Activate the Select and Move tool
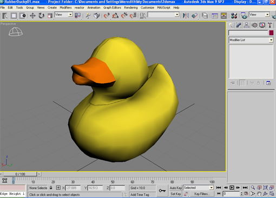Image resolution: width=276 pixels, height=198 pixels. (32, 16)
